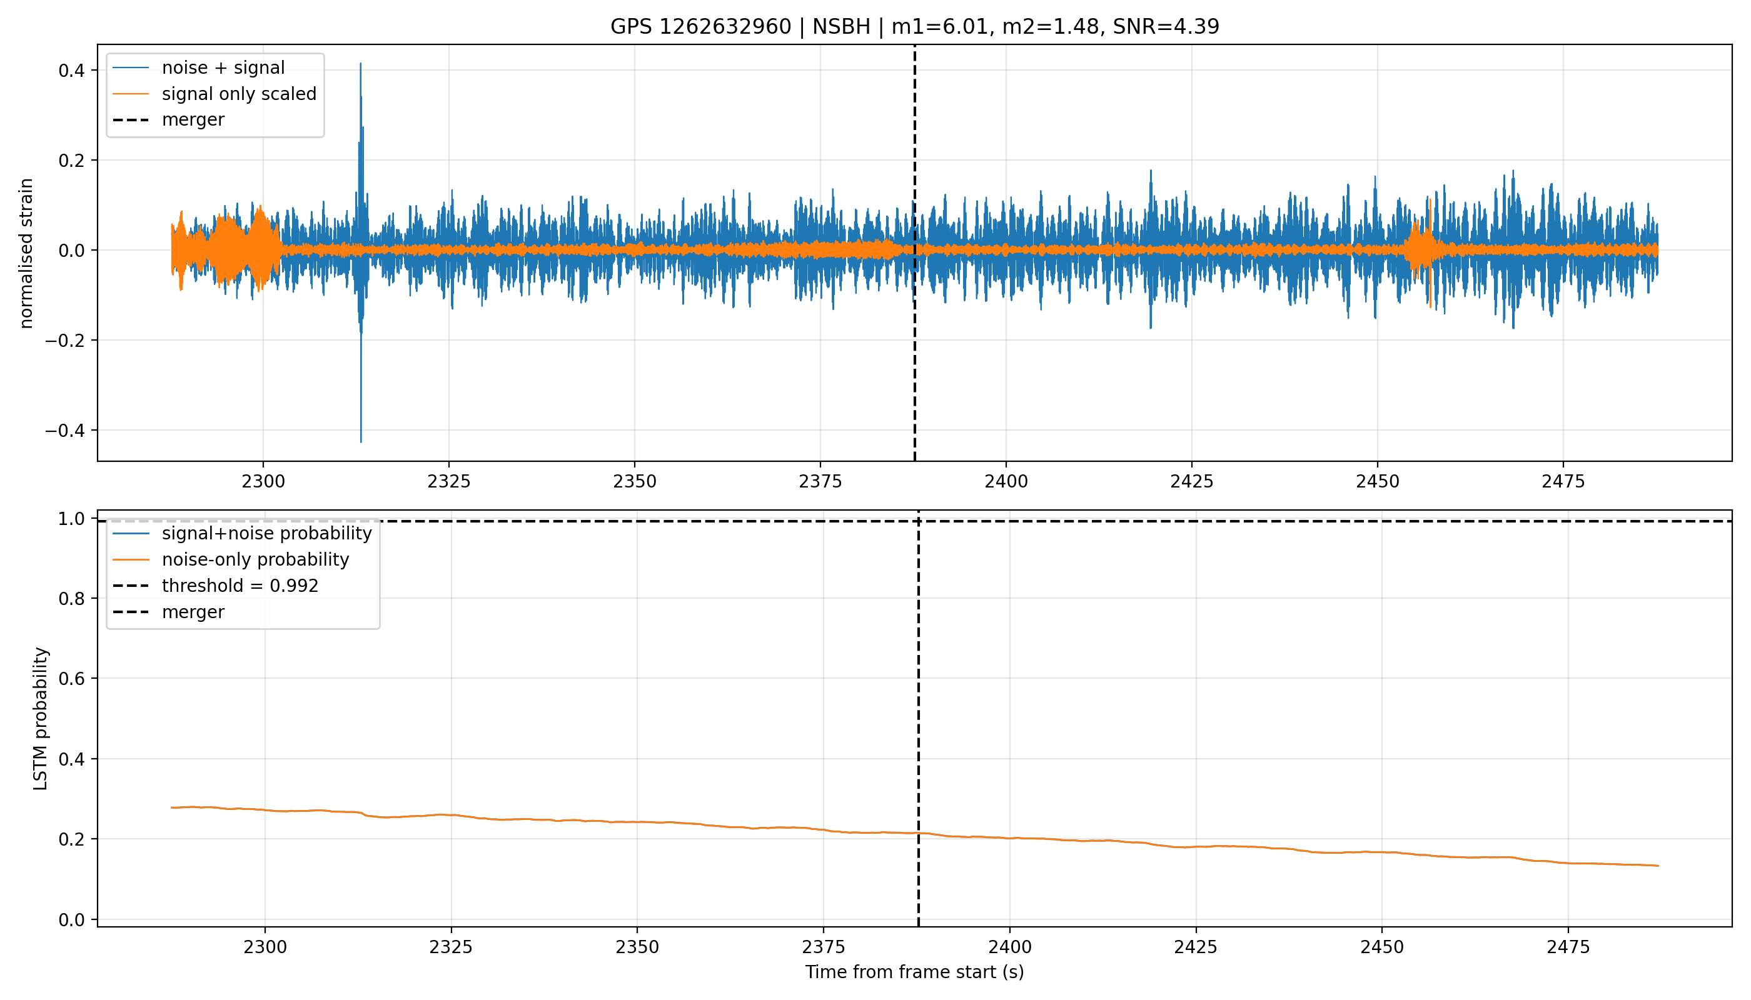
Task: Click the 'LSTM probability' y-axis label
Action: click(41, 719)
